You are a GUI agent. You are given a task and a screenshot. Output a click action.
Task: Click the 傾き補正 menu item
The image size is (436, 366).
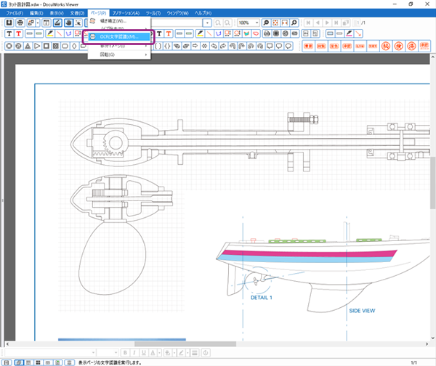pyautogui.click(x=113, y=21)
